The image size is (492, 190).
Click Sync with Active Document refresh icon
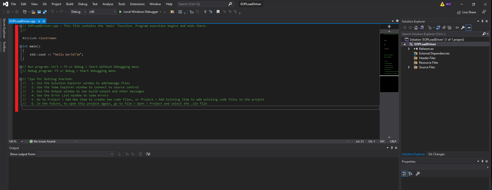(438, 28)
